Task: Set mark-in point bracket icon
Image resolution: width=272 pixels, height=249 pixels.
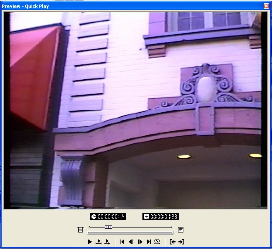Action: point(173,242)
